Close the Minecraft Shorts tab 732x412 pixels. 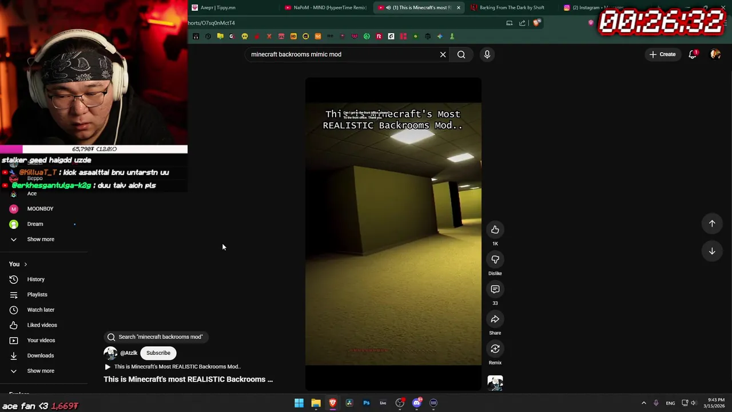[x=458, y=7]
